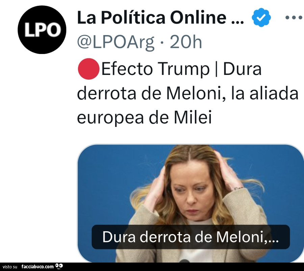Viewport: 304px width, 271px height.
Task: Visit facciabuco.com watermark link
Action: [37, 267]
